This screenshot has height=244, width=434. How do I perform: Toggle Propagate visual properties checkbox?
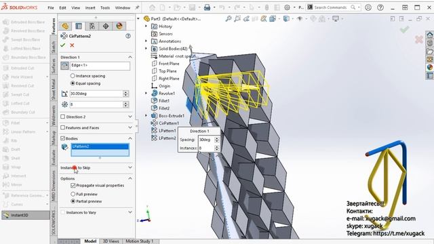click(x=73, y=185)
